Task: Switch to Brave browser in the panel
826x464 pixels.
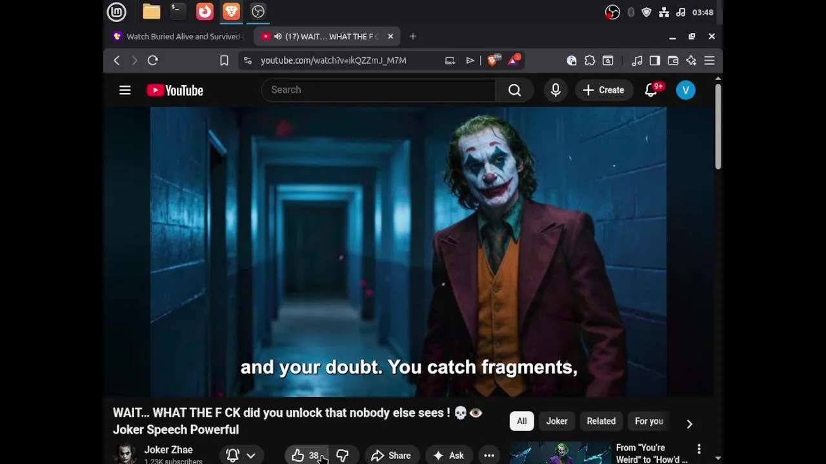Action: pyautogui.click(x=231, y=12)
